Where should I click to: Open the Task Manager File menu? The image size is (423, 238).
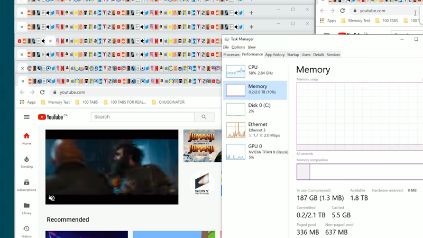[226, 47]
